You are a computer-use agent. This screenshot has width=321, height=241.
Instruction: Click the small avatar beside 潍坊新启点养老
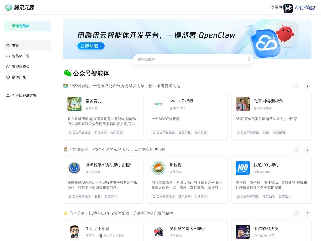(x=101, y=236)
